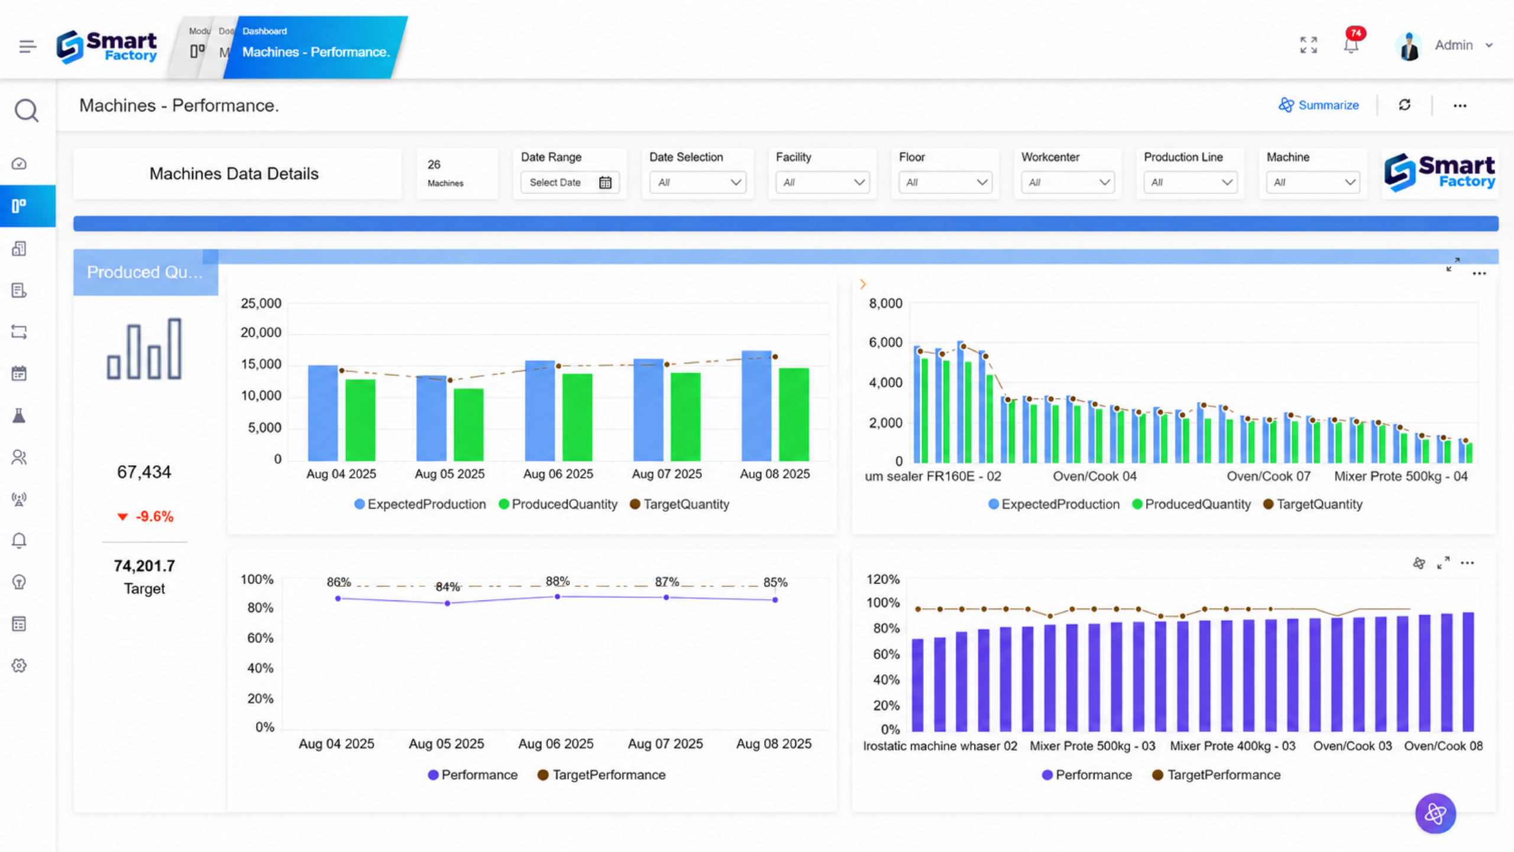Click the 88% label on performance chart

click(x=557, y=581)
